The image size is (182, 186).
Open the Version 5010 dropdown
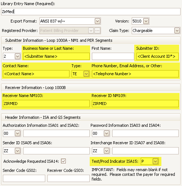(146, 21)
